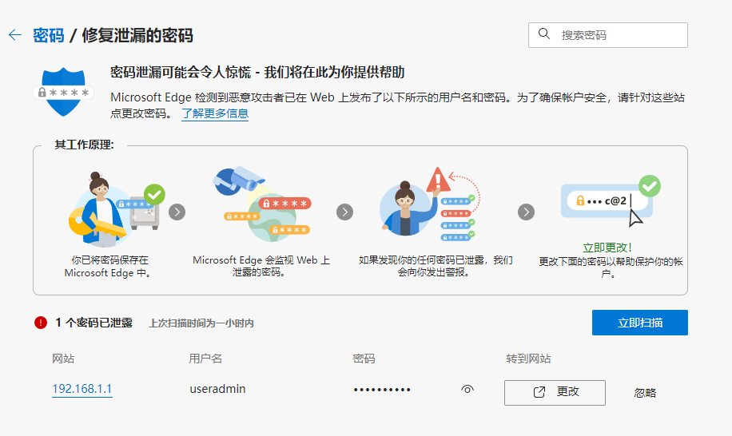The image size is (732, 436).
Task: Click the 用户名 column header
Action: click(205, 359)
